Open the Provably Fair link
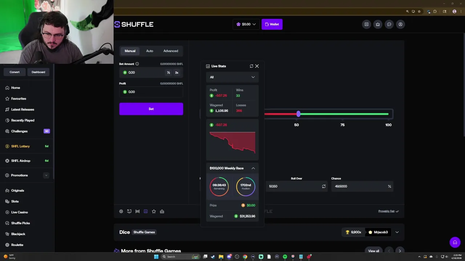This screenshot has height=261, width=465. pyautogui.click(x=388, y=211)
